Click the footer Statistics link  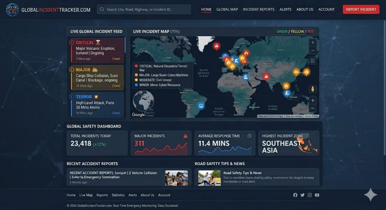pyautogui.click(x=118, y=195)
